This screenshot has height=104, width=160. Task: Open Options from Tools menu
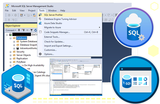tap(70, 54)
